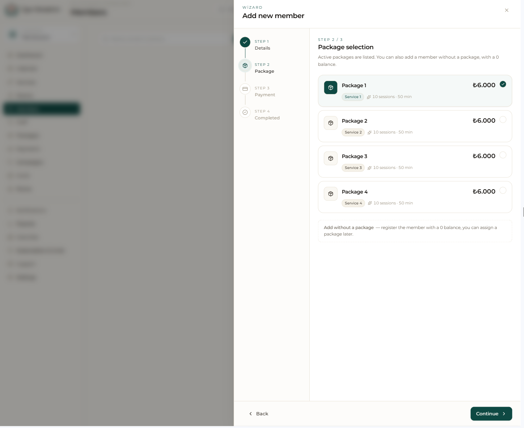Click the Step 2 Package cube icon

[245, 65]
